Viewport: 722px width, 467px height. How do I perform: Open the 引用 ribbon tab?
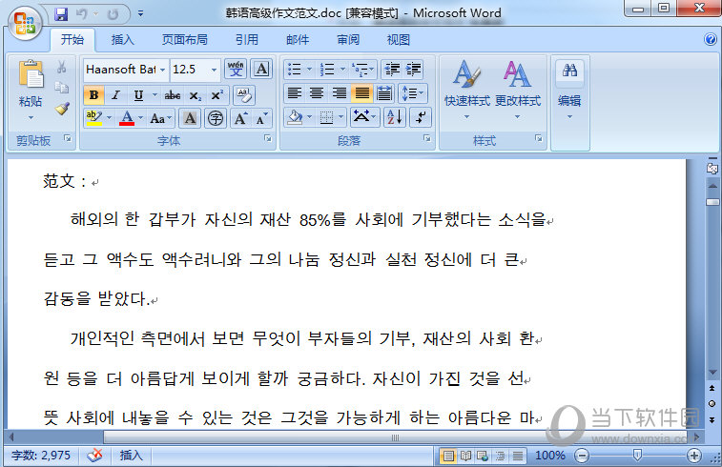247,40
